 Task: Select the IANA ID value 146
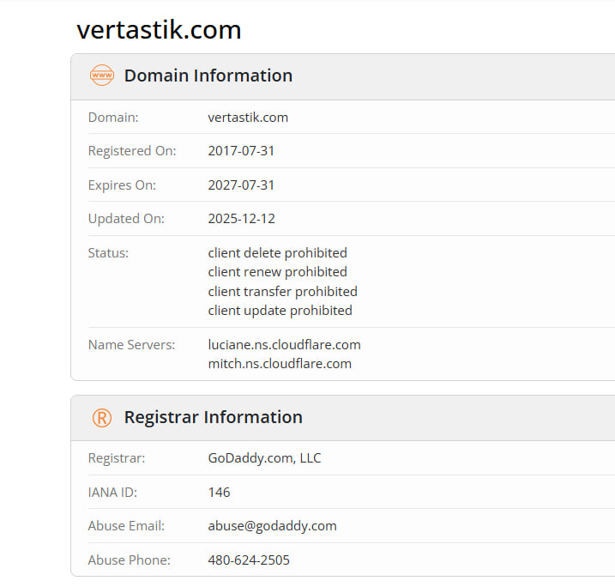pyautogui.click(x=219, y=492)
